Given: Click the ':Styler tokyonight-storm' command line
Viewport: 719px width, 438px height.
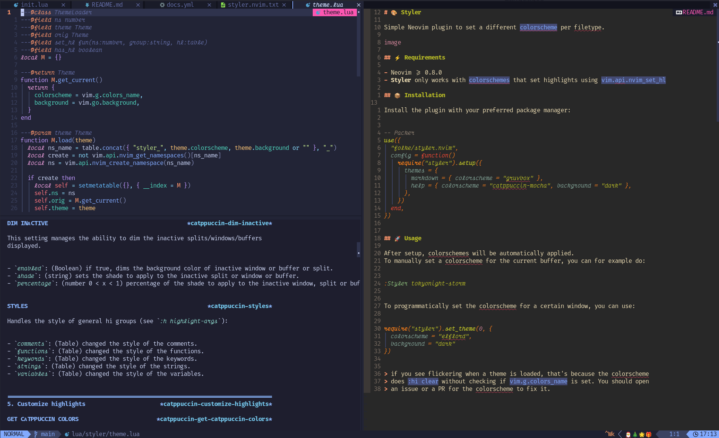Looking at the screenshot, I should click(x=425, y=283).
